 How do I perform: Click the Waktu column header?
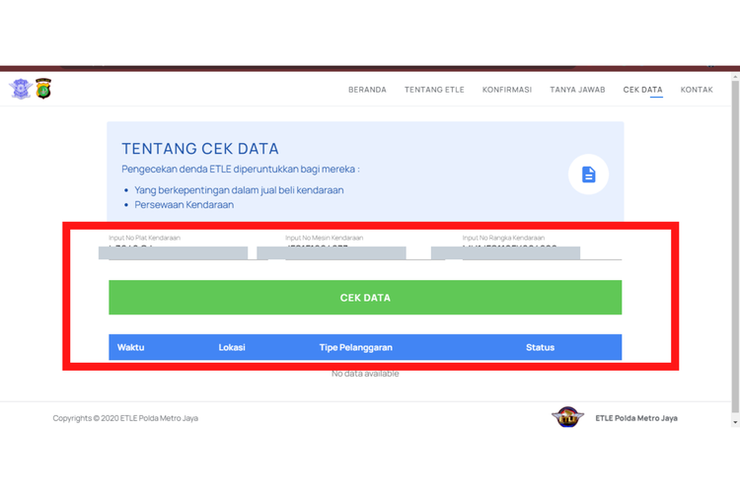[131, 348]
